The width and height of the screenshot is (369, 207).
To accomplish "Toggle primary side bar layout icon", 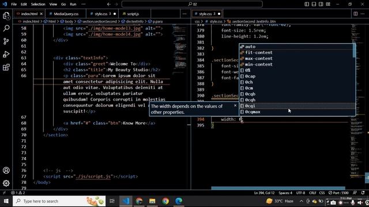I will click(307, 4).
